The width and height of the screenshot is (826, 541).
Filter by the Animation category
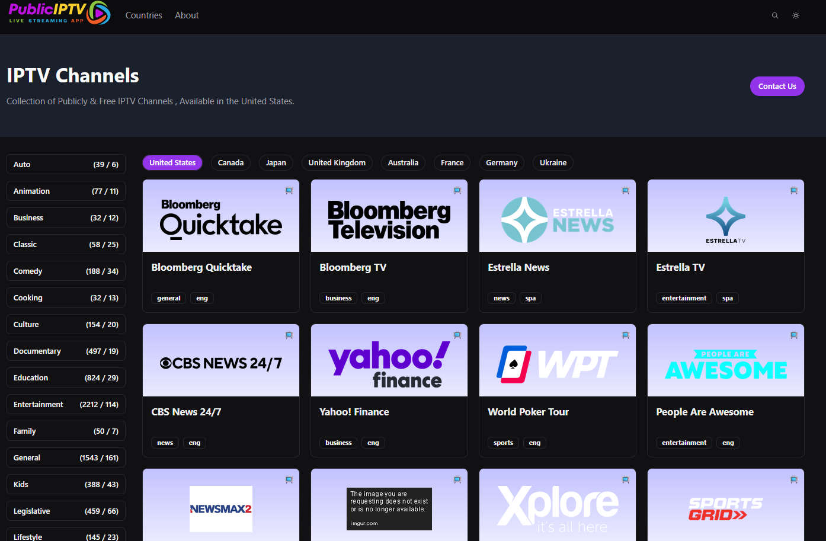coord(66,191)
